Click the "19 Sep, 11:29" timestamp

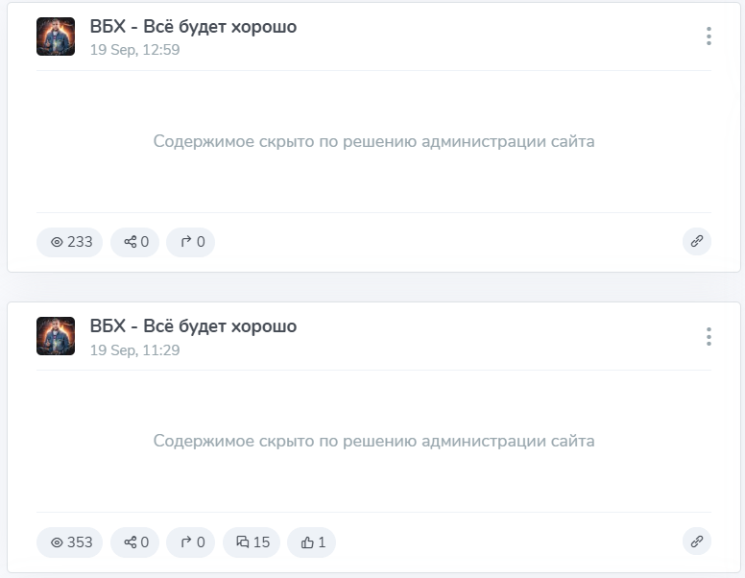[134, 350]
